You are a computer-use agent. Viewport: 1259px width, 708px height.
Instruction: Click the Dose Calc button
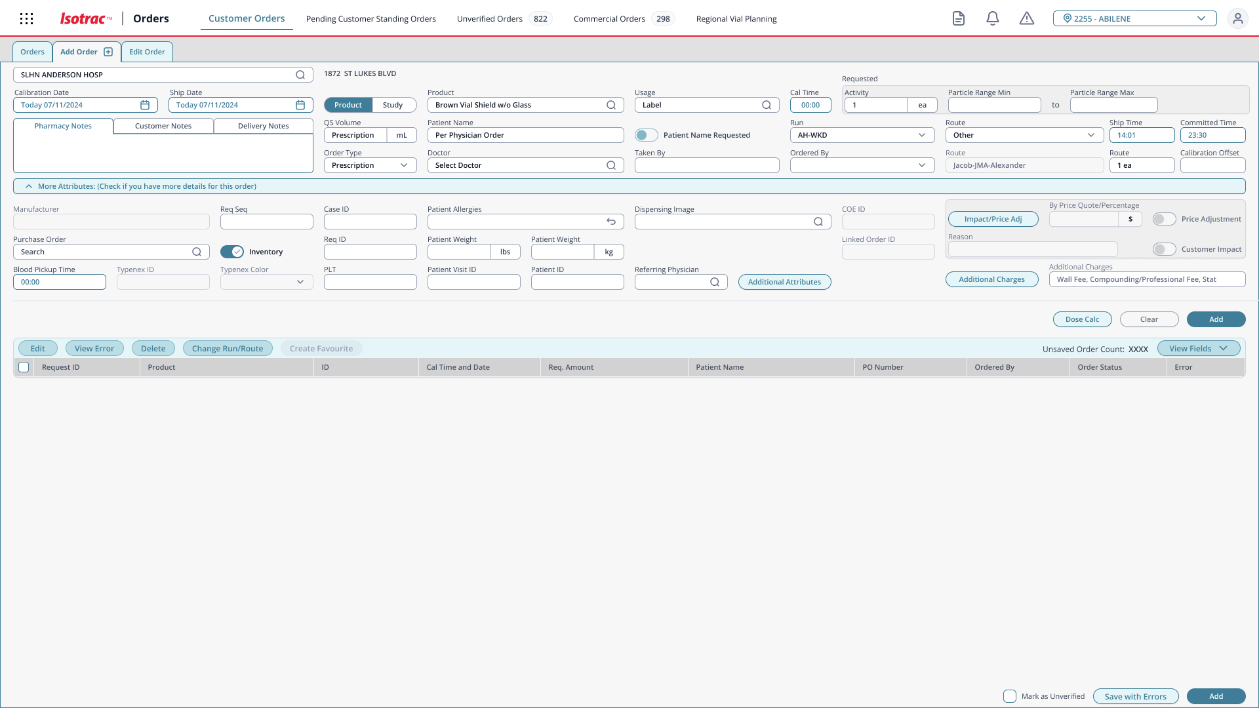(1082, 319)
